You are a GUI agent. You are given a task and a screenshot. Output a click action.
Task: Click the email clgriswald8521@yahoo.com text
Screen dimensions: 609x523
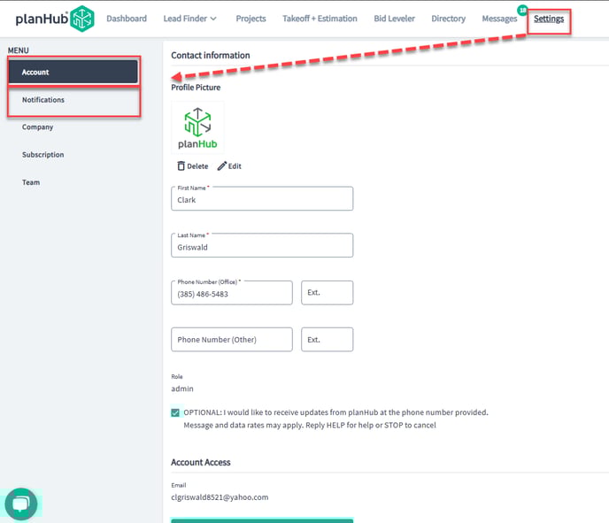coord(220,497)
